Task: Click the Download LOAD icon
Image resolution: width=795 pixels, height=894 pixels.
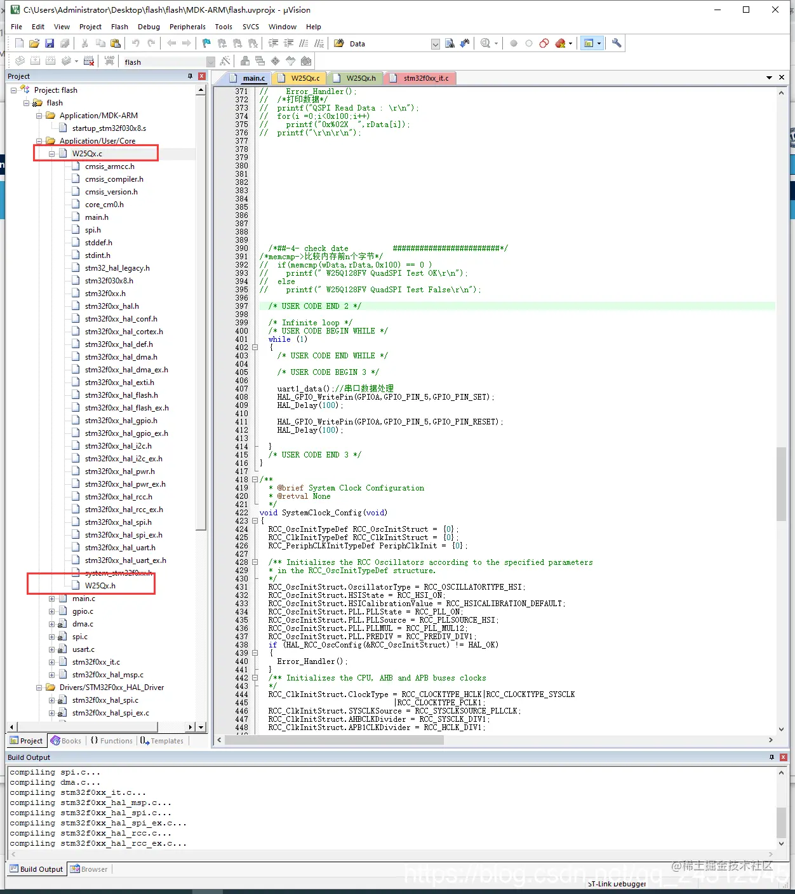Action: click(110, 61)
